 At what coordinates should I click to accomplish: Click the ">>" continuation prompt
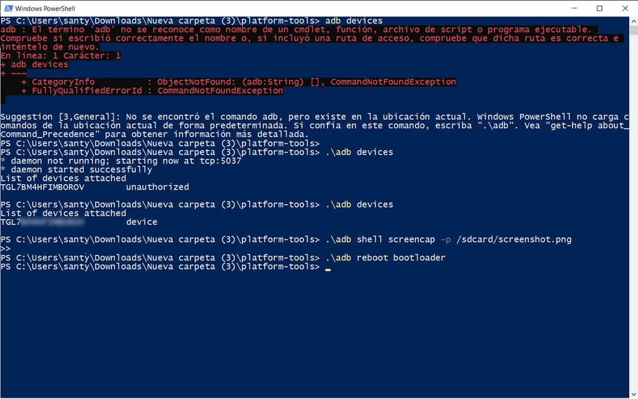tap(5, 248)
